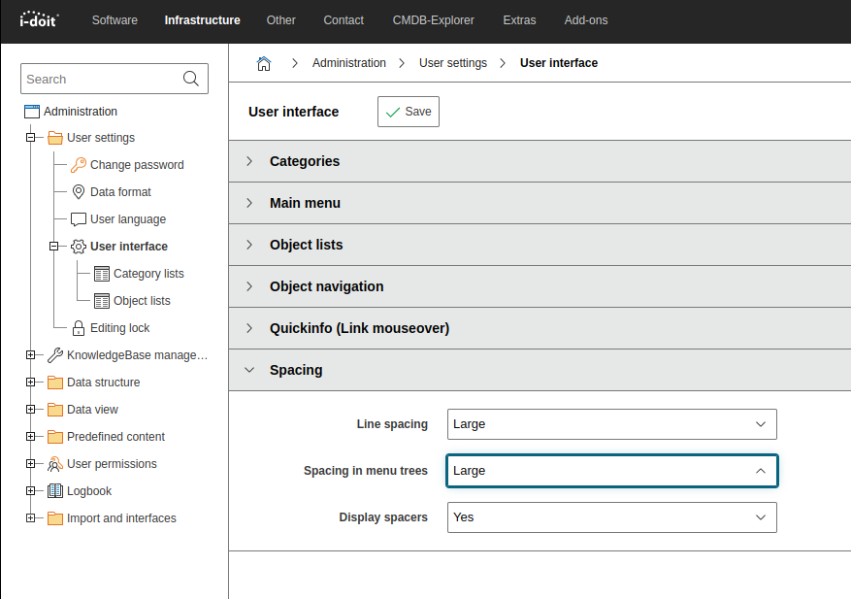Open the Infrastructure menu

pyautogui.click(x=203, y=20)
